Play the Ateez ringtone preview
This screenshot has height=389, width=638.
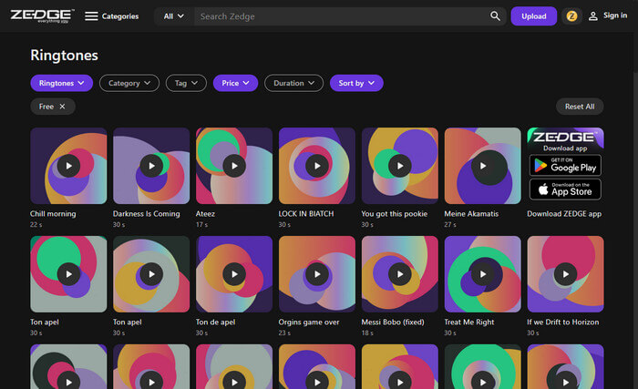tap(234, 166)
